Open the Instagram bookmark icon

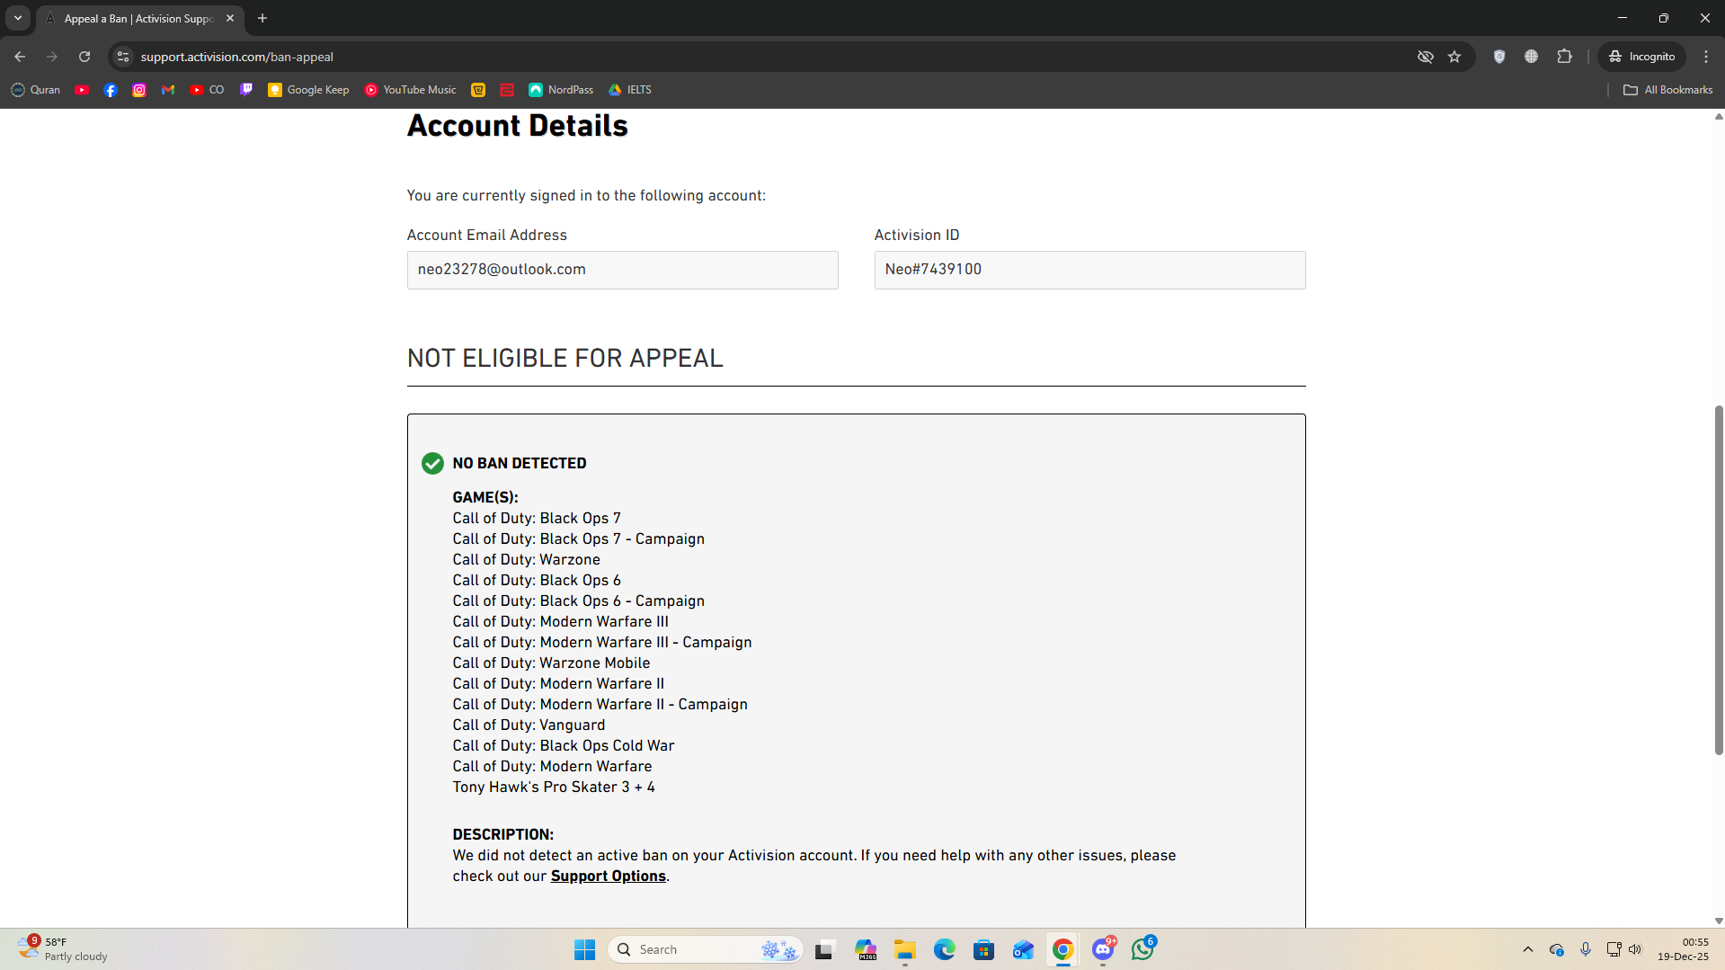139,90
